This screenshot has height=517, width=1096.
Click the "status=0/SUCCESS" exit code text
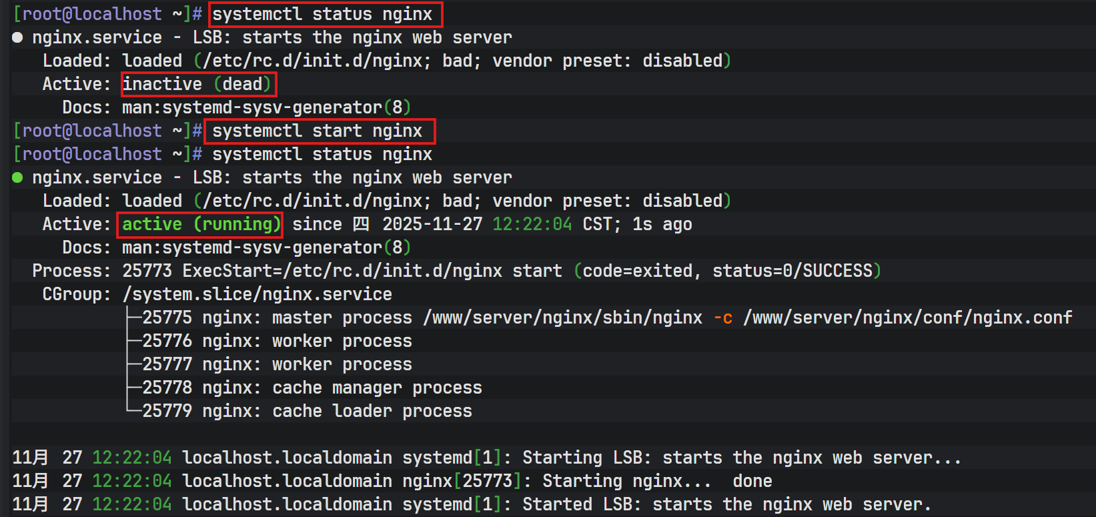[x=792, y=271]
